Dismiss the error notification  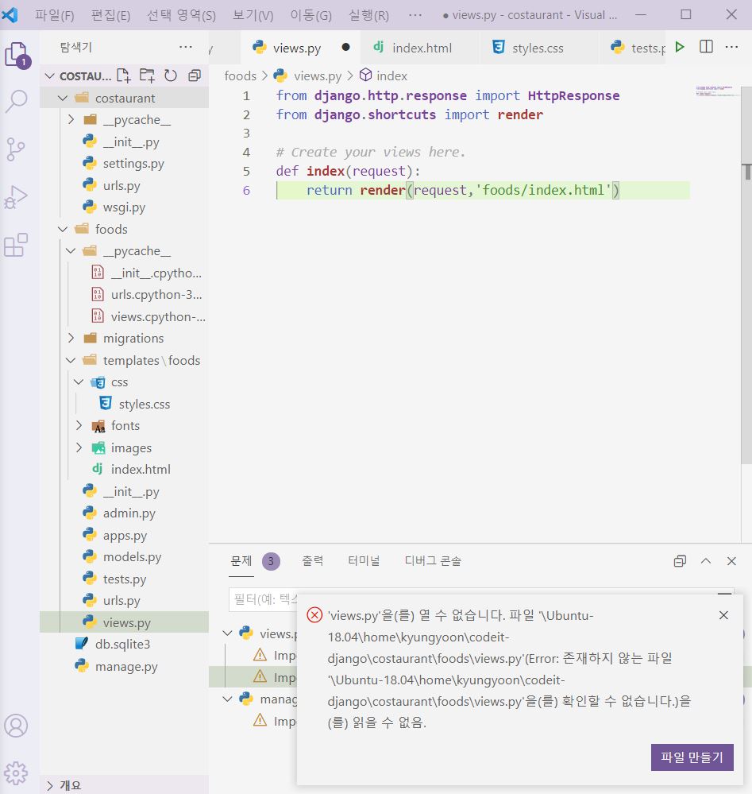(723, 615)
